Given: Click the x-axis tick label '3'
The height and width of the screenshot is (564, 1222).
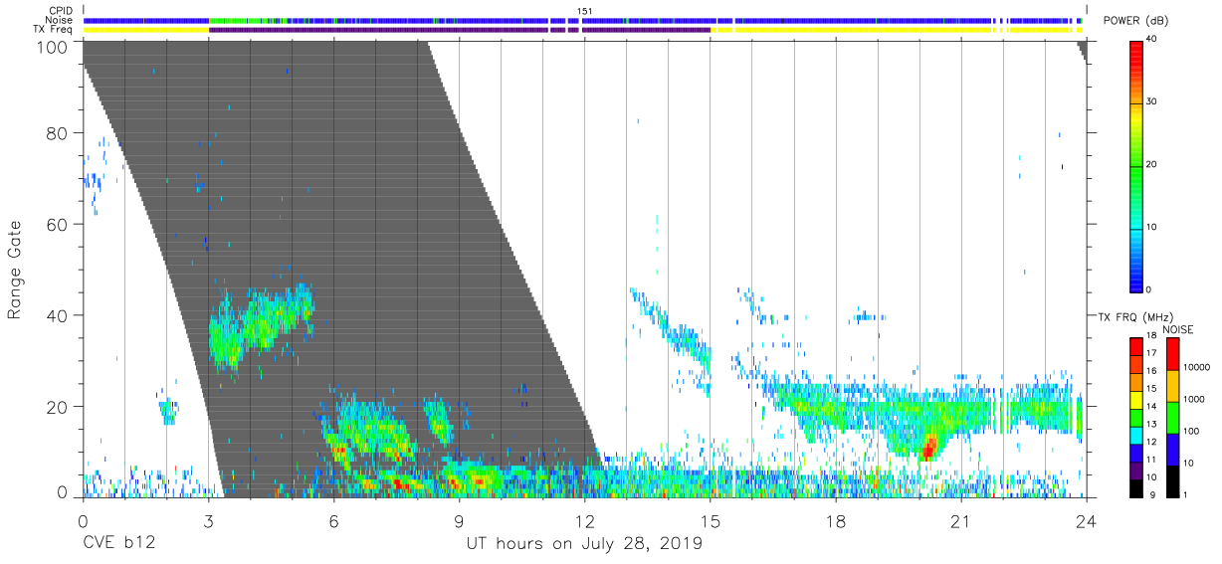Looking at the screenshot, I should (x=208, y=520).
